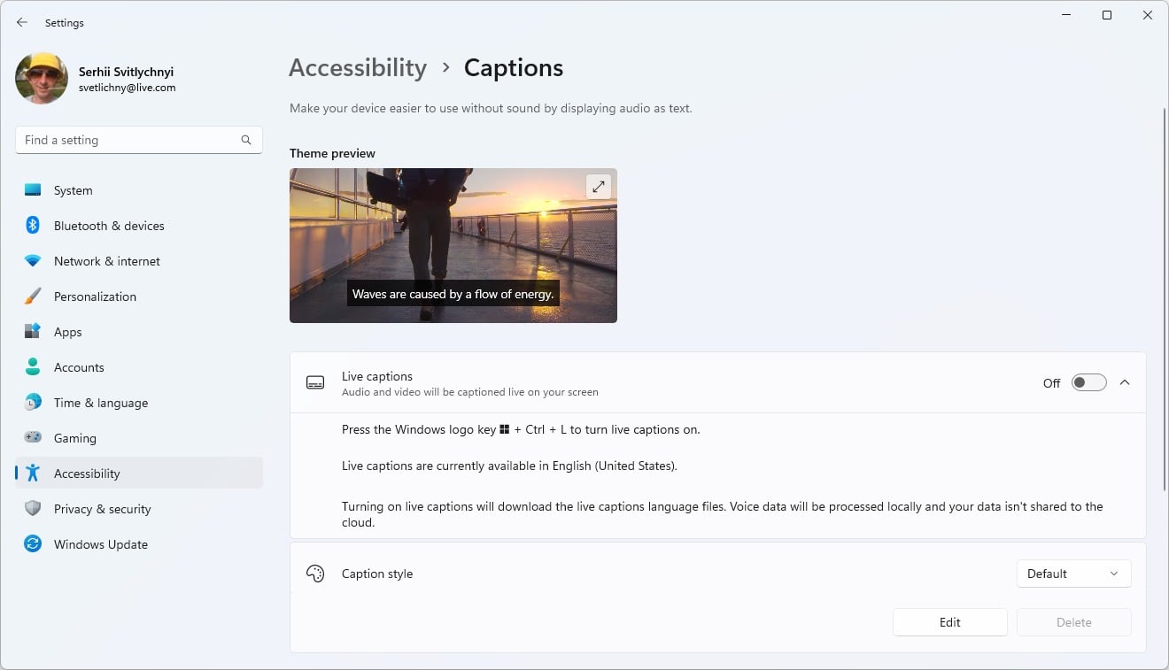Click the Windows logo key shortcut hint text

point(521,429)
